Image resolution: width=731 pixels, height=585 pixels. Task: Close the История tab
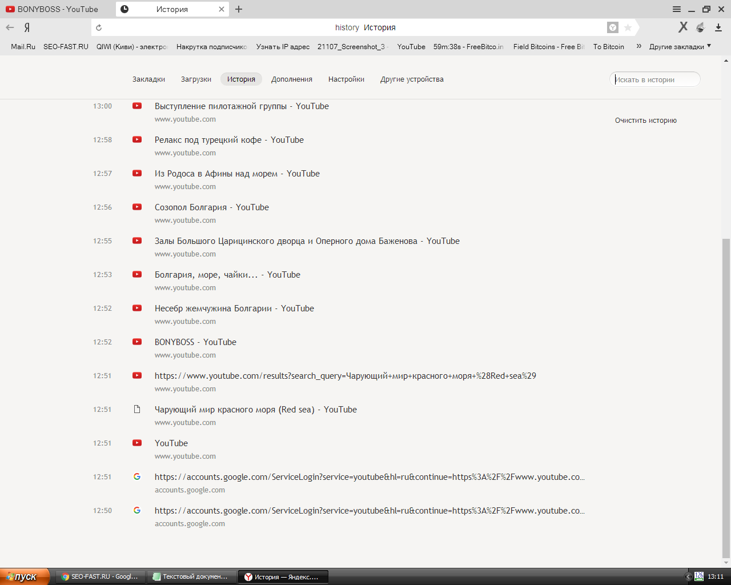(222, 9)
